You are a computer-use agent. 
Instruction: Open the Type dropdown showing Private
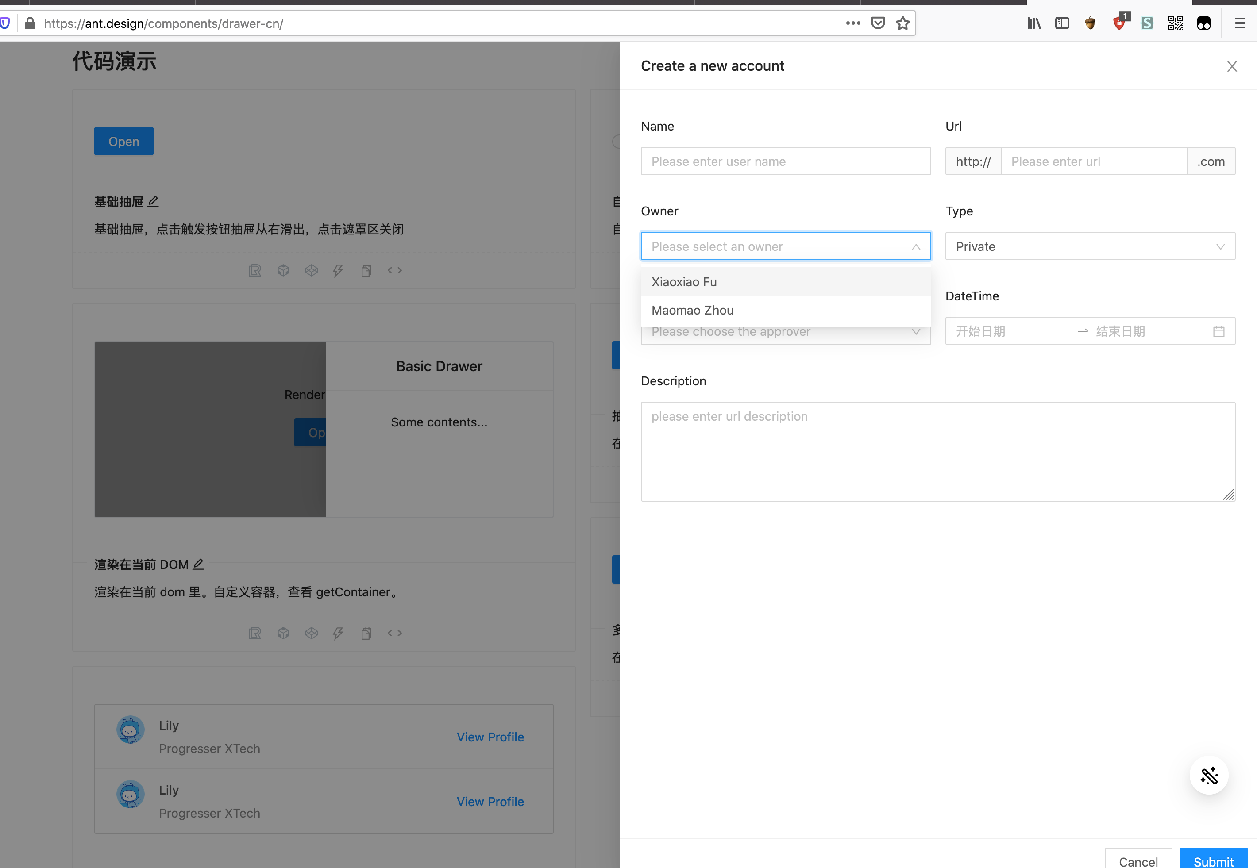[x=1089, y=246]
